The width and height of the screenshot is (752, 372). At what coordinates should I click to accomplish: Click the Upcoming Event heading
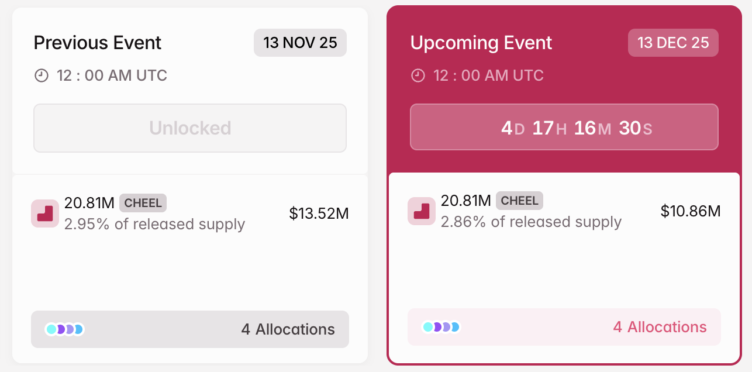pos(481,43)
